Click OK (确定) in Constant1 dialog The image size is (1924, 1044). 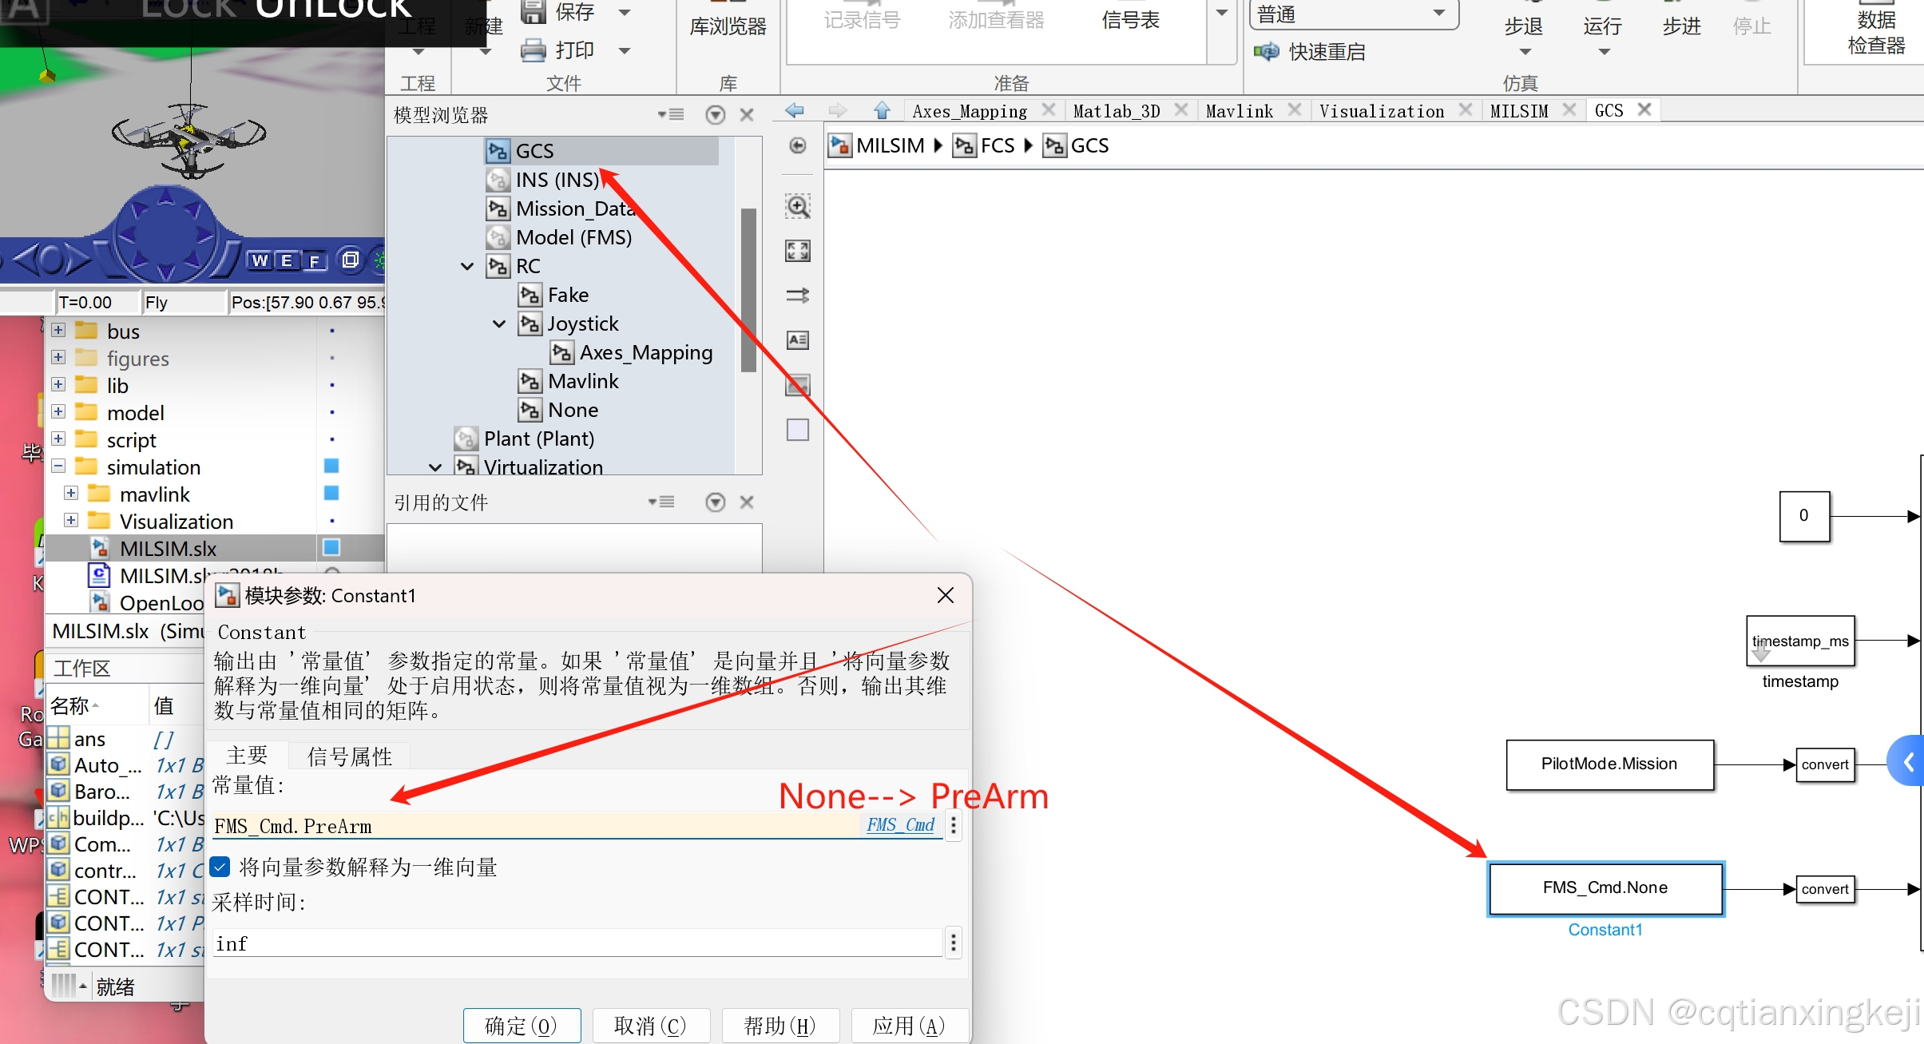point(522,1026)
